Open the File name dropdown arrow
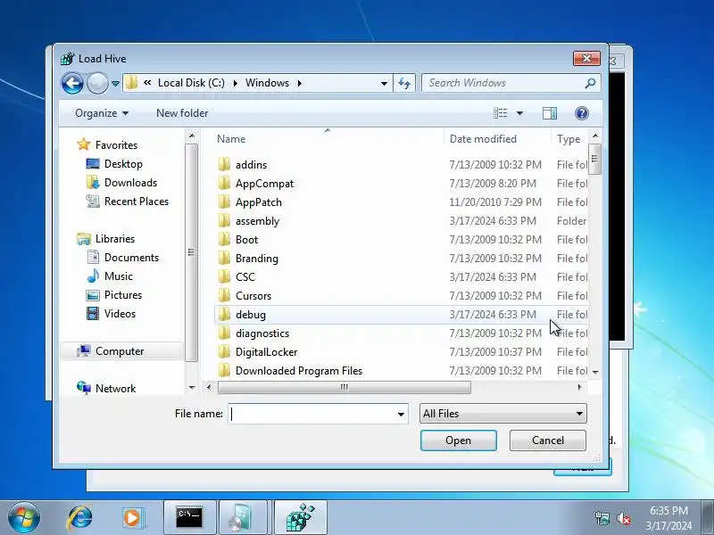The width and height of the screenshot is (714, 535). (401, 414)
